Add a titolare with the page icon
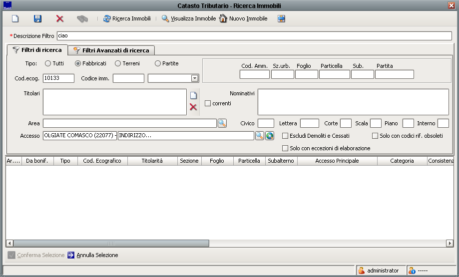The image size is (459, 277). (193, 95)
